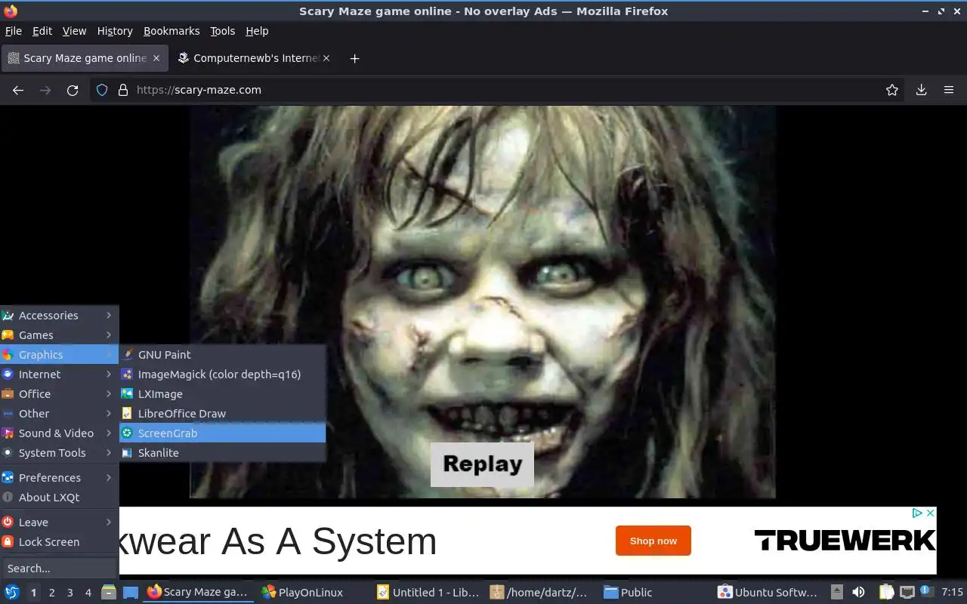
Task: Click the panel clock showing 7:15
Action: coord(952,593)
